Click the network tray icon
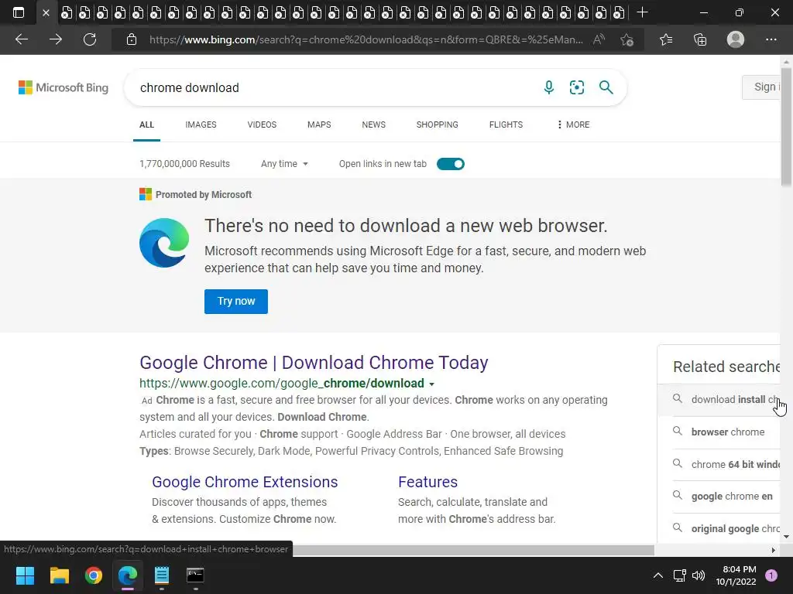This screenshot has width=793, height=594. (680, 575)
